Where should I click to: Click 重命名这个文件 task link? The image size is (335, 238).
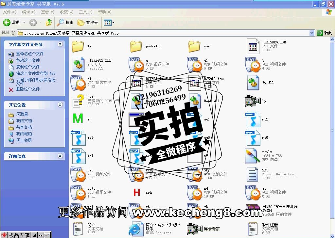point(30,54)
